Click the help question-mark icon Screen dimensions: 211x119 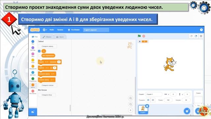(201, 30)
